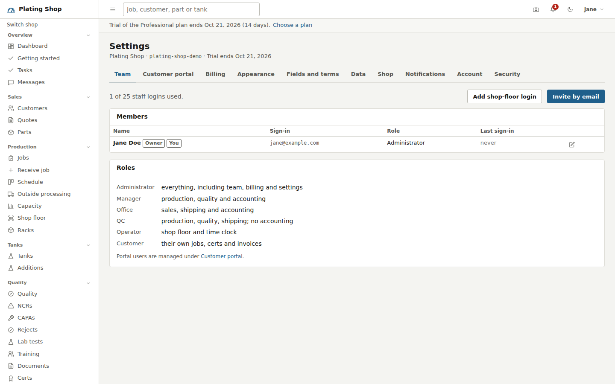The height and width of the screenshot is (384, 615).
Task: Click Add shop-floor login button
Action: 504,96
